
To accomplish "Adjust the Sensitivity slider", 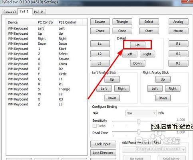I will (x=139, y=121).
